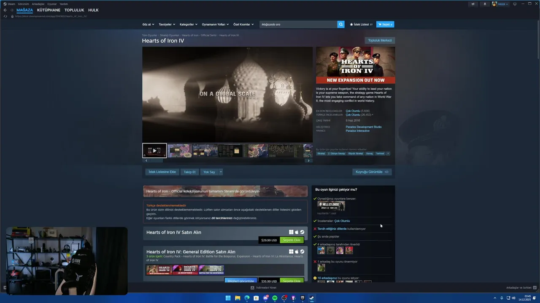Open the Oyunlar menu
The width and height of the screenshot is (540, 303).
52,4
